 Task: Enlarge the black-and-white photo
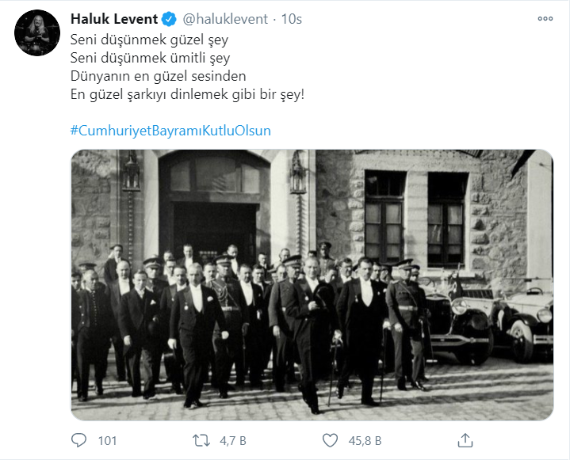pyautogui.click(x=312, y=284)
